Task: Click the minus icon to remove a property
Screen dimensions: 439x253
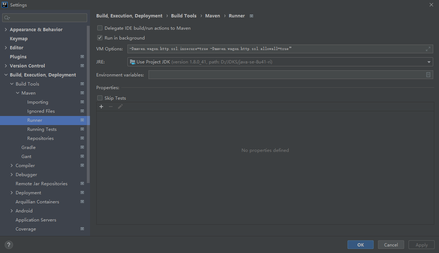Action: [110, 106]
